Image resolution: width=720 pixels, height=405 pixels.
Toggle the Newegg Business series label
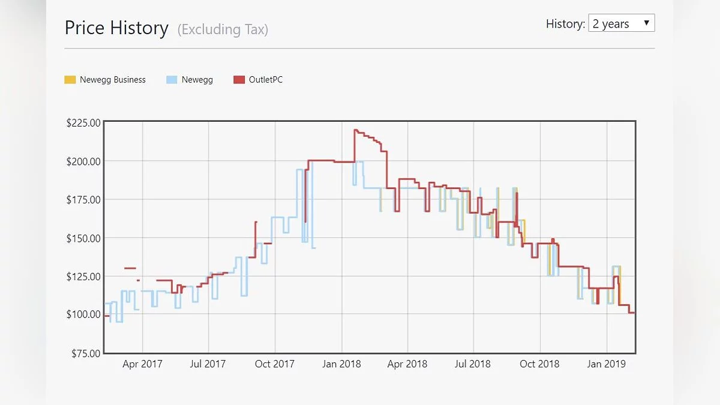pos(112,80)
